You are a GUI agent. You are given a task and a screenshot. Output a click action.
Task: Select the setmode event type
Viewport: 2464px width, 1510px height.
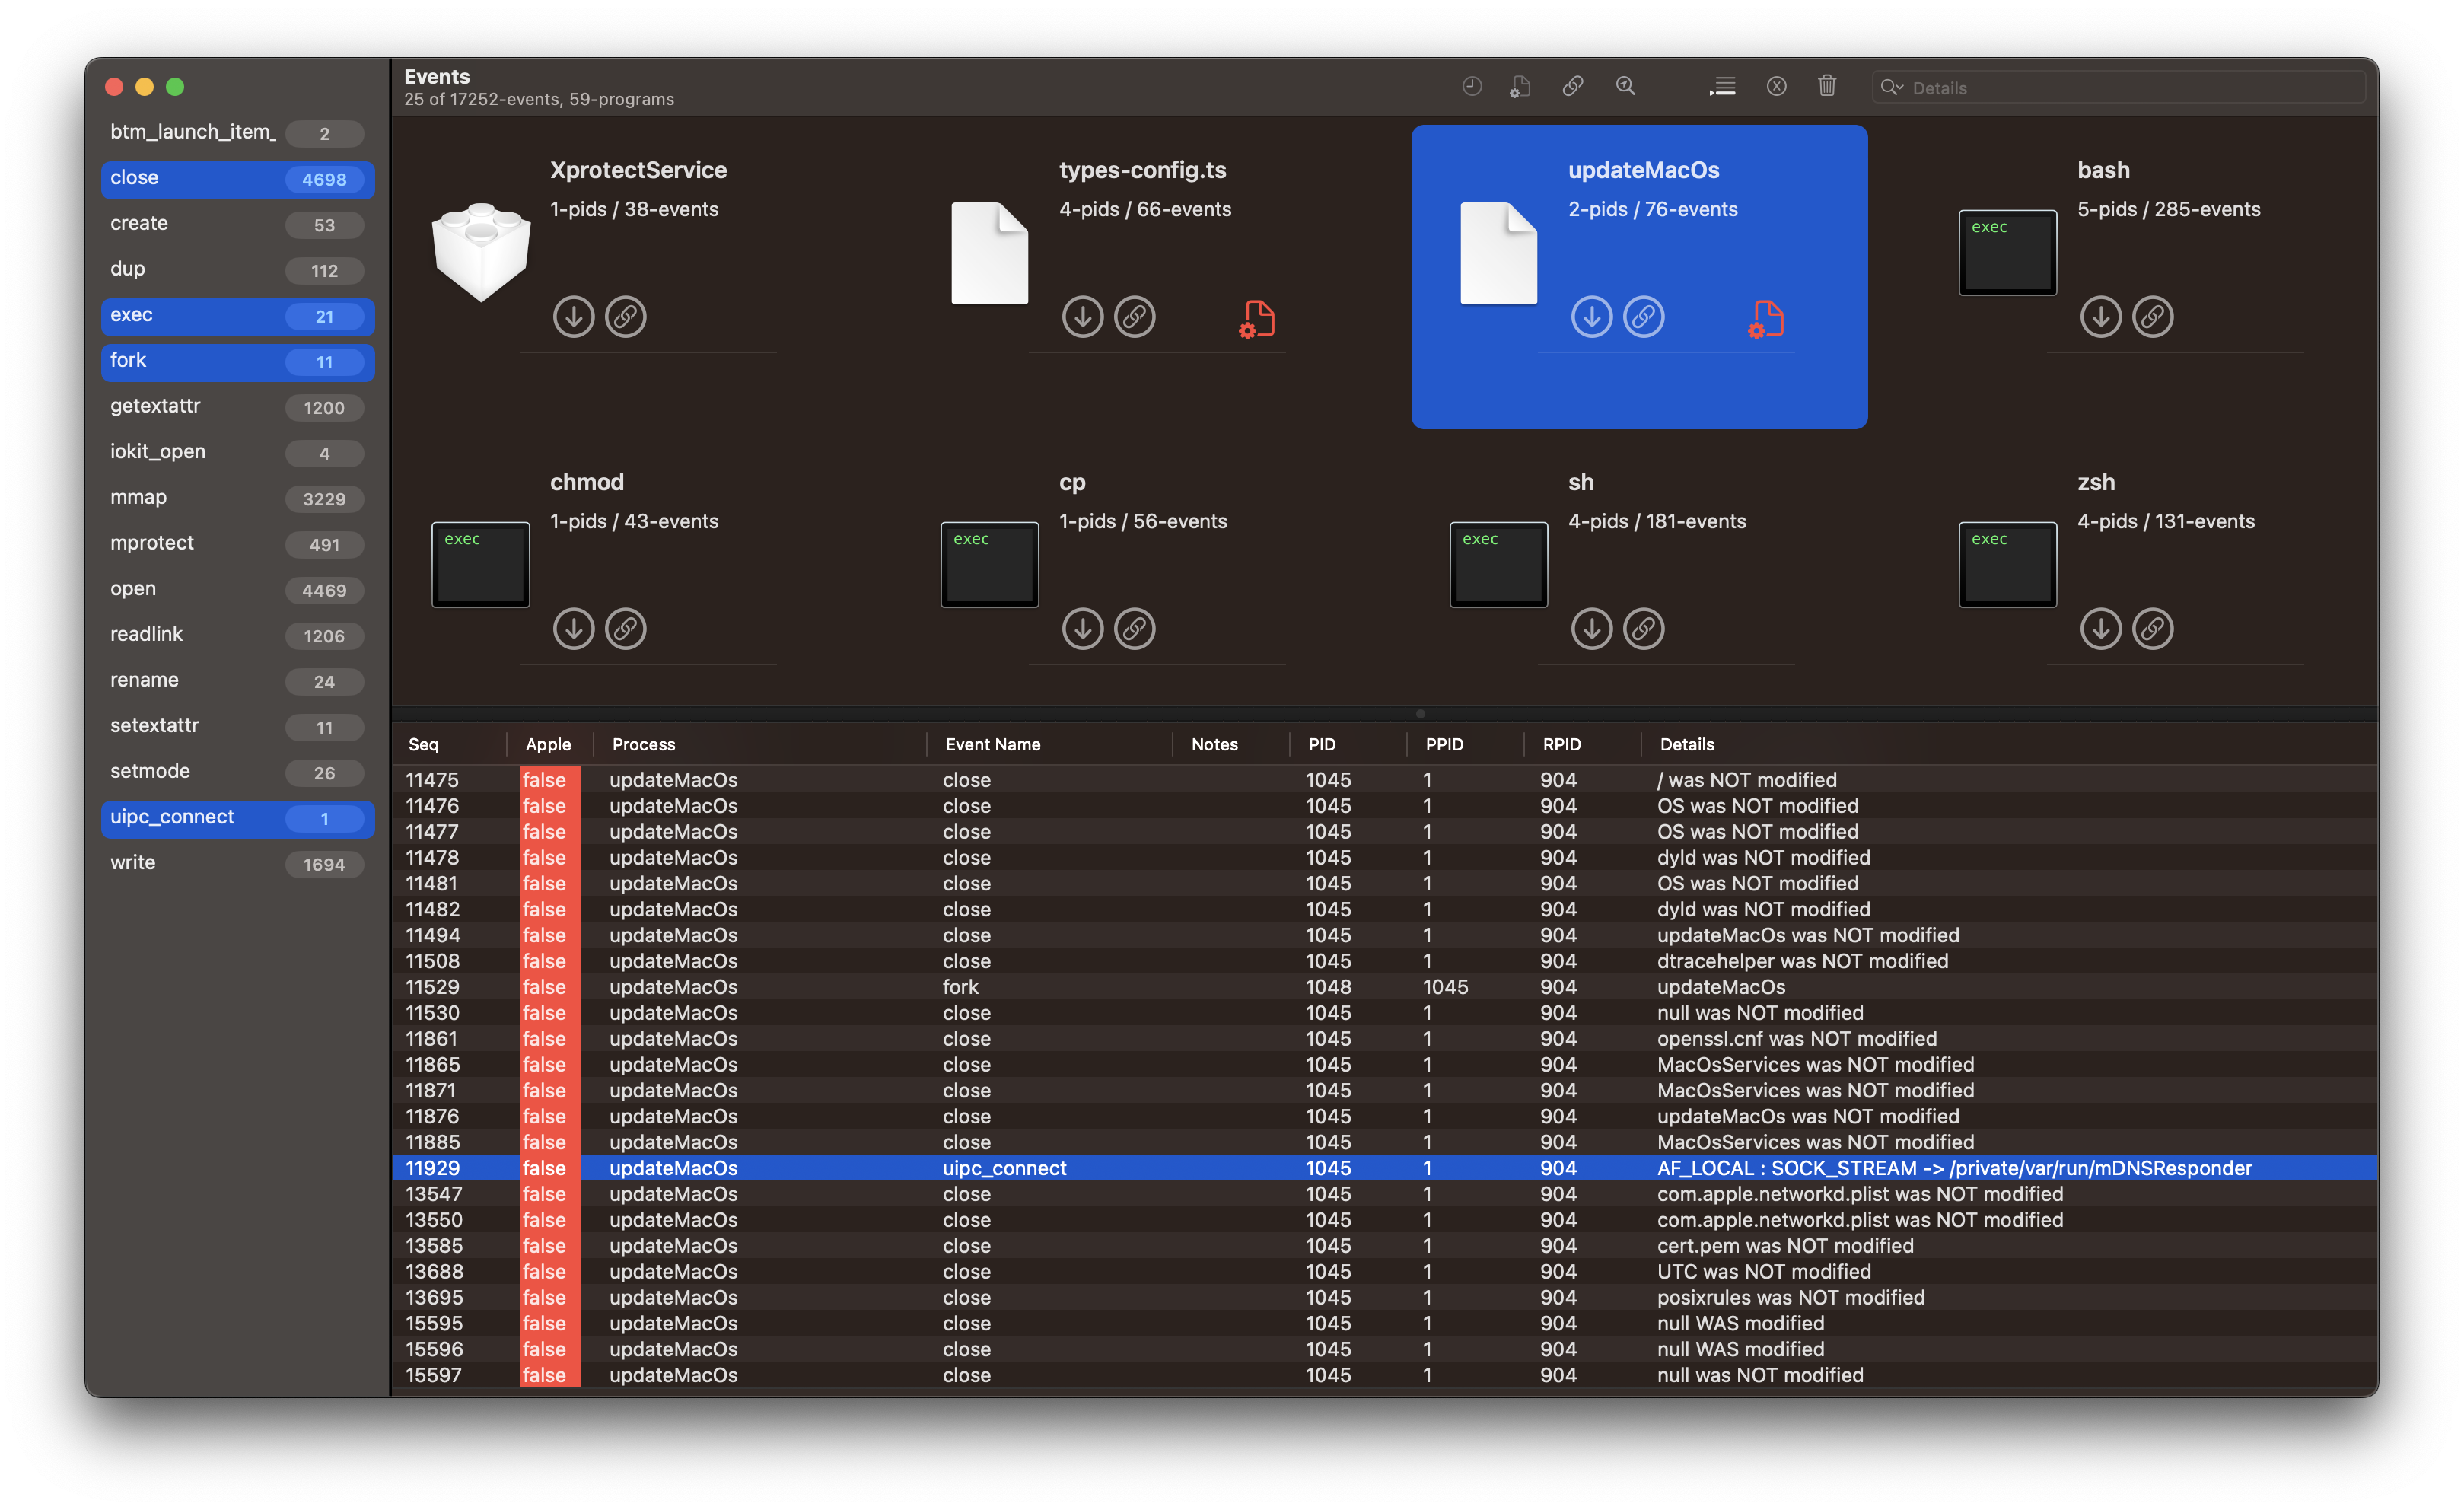[x=238, y=772]
